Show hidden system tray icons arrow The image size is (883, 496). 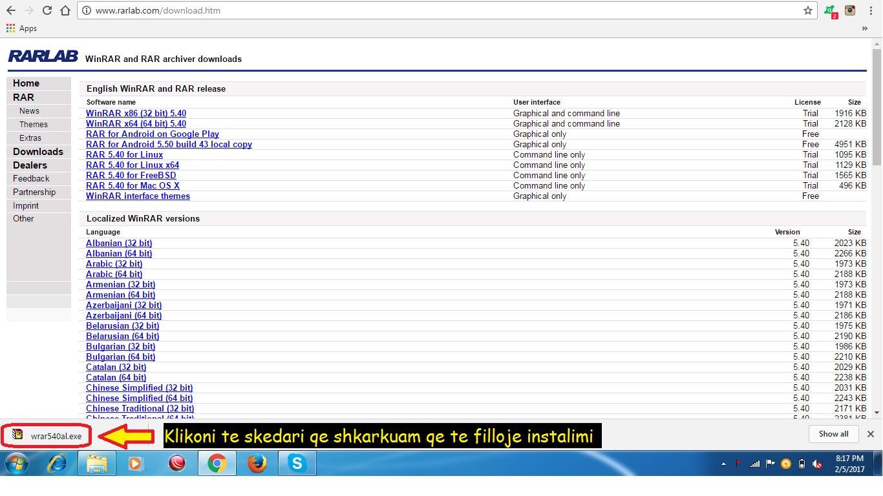[724, 464]
